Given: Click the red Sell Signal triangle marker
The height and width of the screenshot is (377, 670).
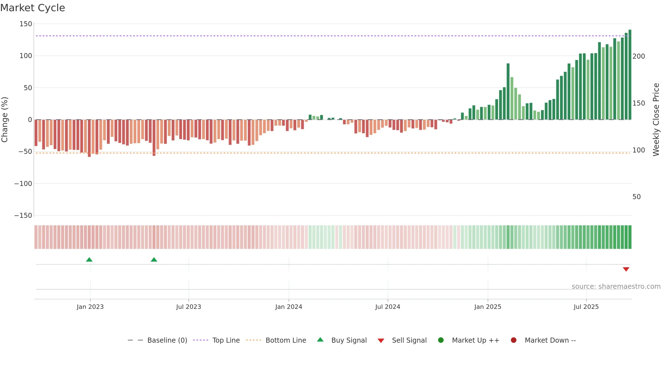Looking at the screenshot, I should click(626, 269).
